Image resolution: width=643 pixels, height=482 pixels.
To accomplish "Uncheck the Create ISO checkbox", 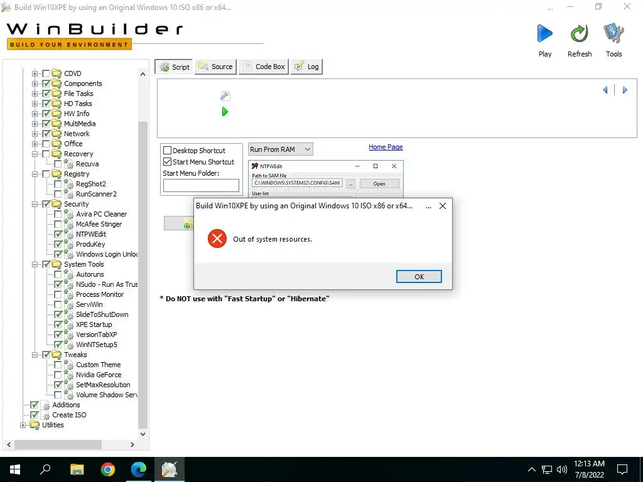I will 35,415.
